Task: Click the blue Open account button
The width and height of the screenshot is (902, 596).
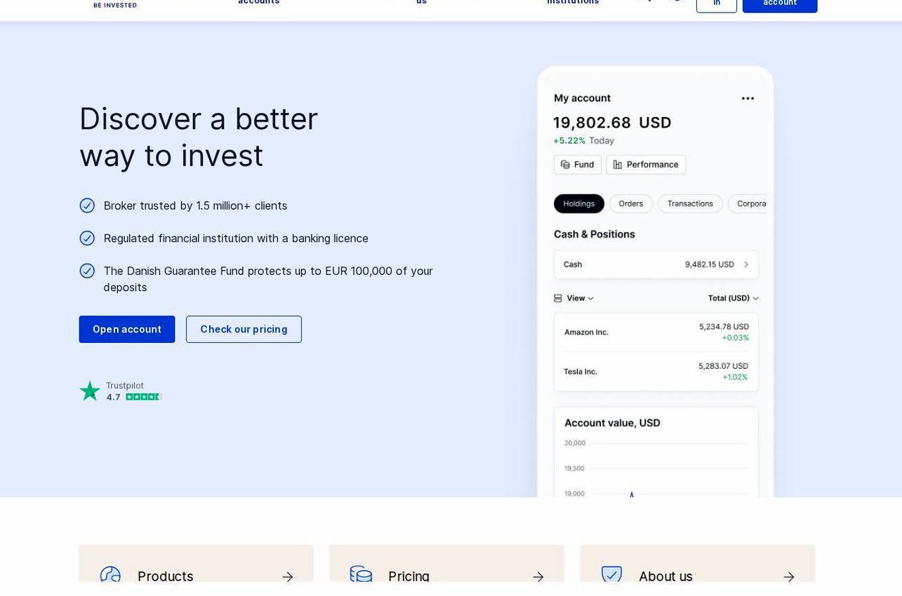Action: tap(127, 330)
